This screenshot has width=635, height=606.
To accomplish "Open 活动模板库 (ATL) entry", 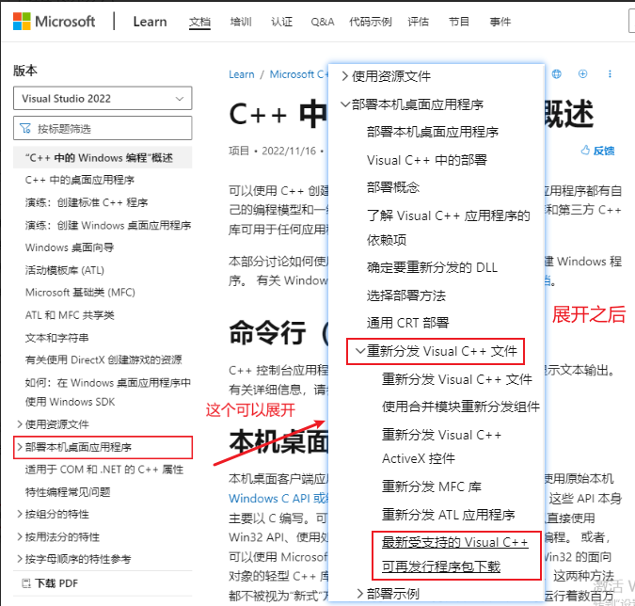I will pyautogui.click(x=64, y=270).
